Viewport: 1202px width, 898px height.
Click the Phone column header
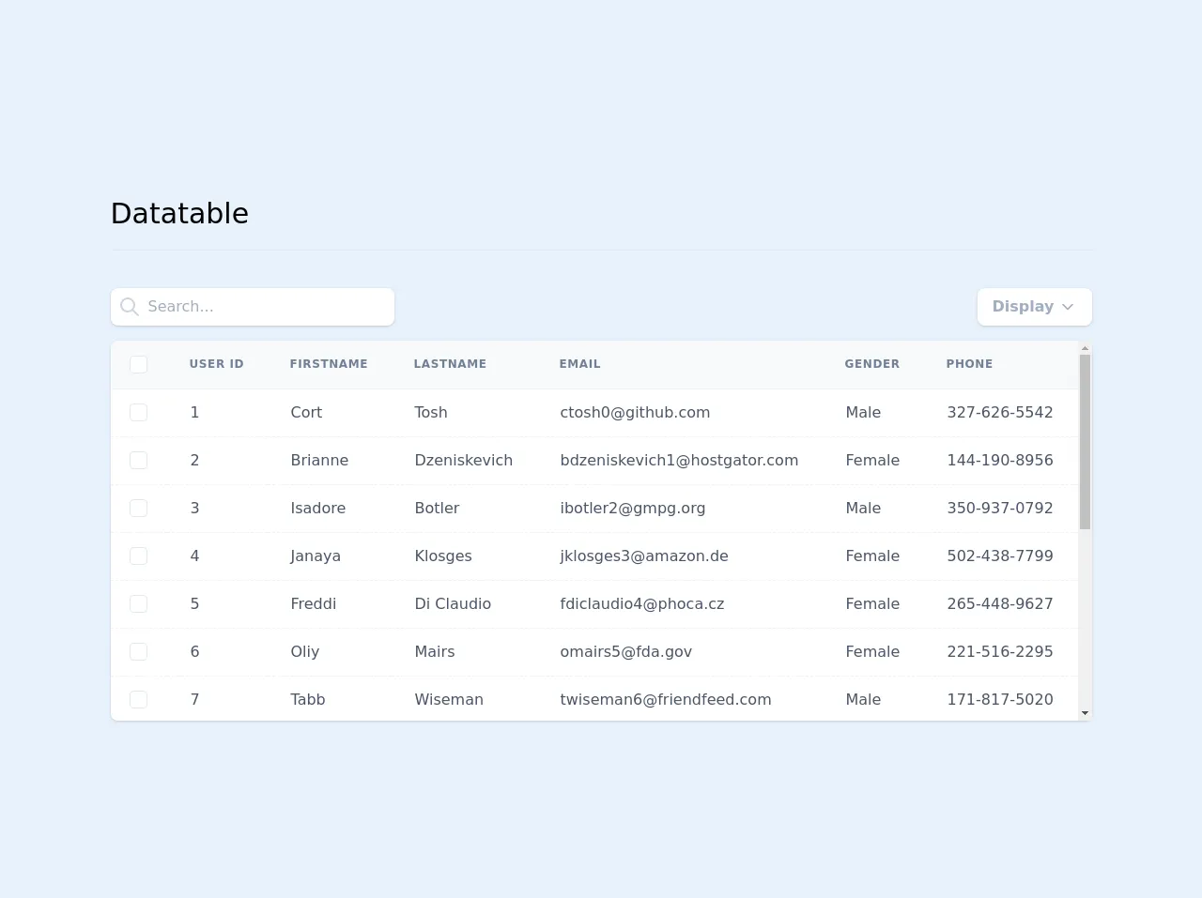point(969,364)
